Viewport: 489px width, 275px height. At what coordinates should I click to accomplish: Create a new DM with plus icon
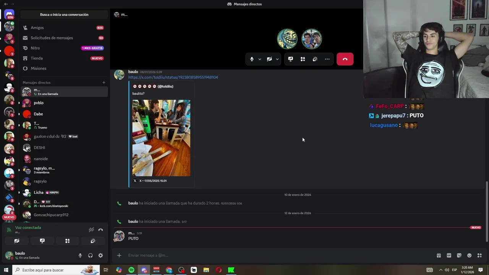coord(104,82)
